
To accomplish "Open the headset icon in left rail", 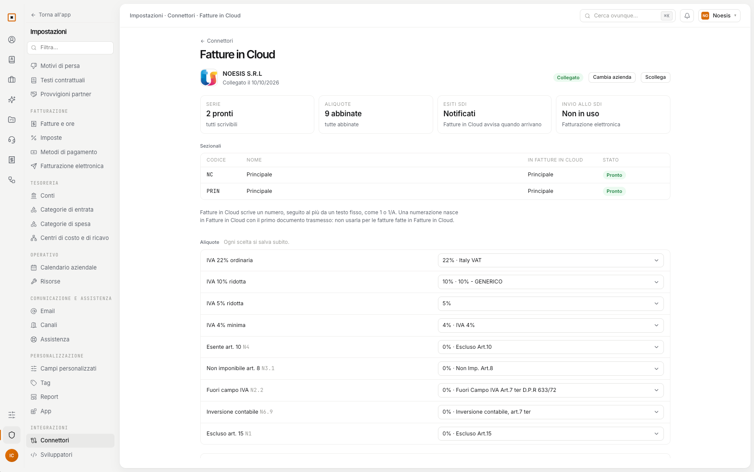I will (x=12, y=140).
